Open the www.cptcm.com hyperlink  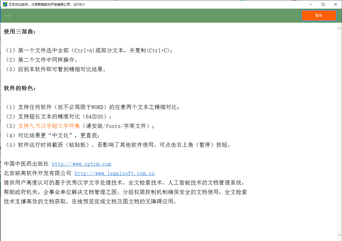coord(81,164)
